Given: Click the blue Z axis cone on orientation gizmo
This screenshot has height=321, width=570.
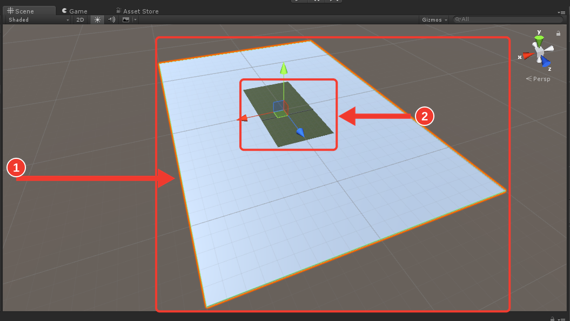Looking at the screenshot, I should tap(545, 62).
